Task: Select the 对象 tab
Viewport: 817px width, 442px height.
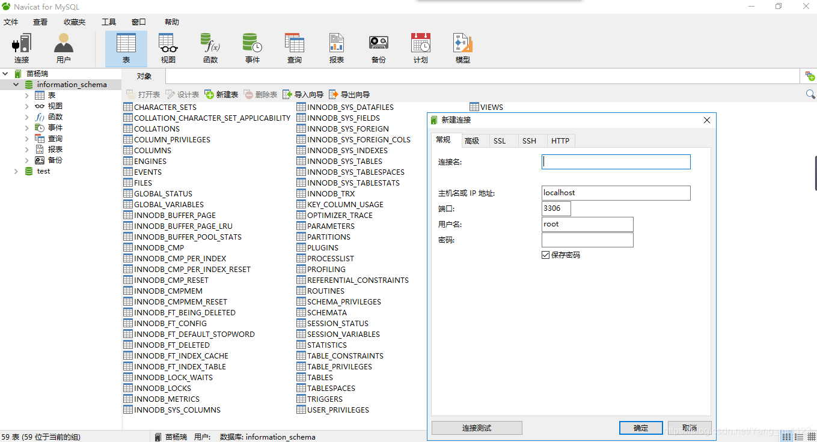Action: [144, 76]
